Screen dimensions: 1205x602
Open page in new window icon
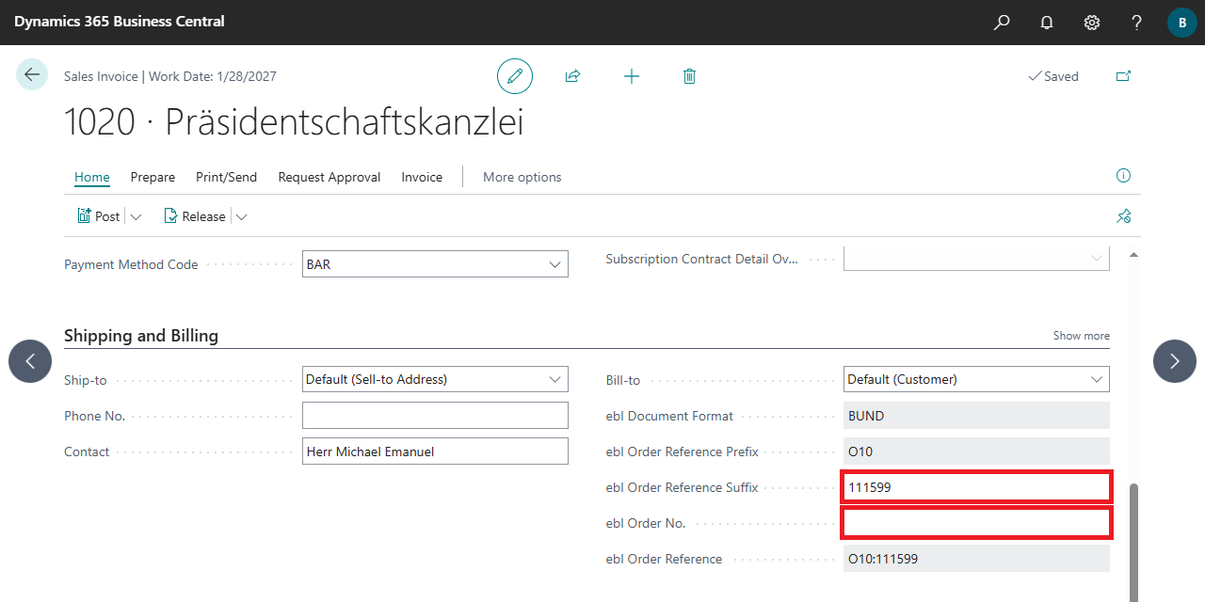click(x=1123, y=76)
